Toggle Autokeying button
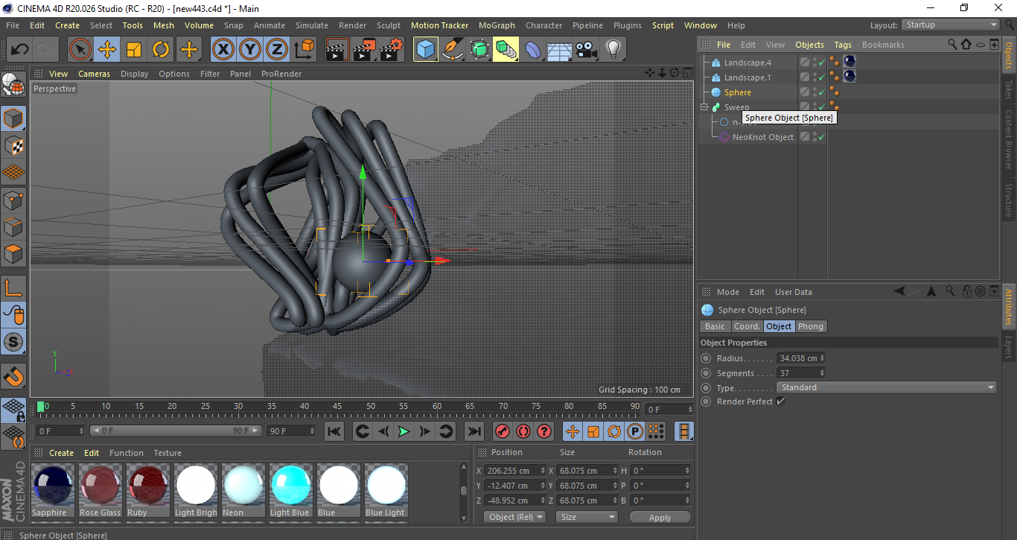Screen dimensions: 1017x540 pyautogui.click(x=523, y=431)
